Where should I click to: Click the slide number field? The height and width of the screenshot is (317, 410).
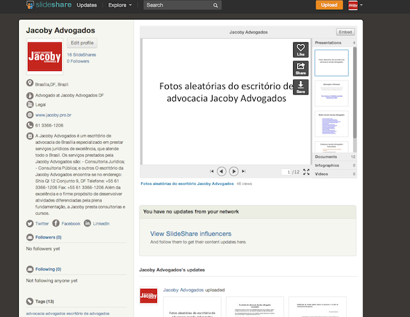click(286, 172)
